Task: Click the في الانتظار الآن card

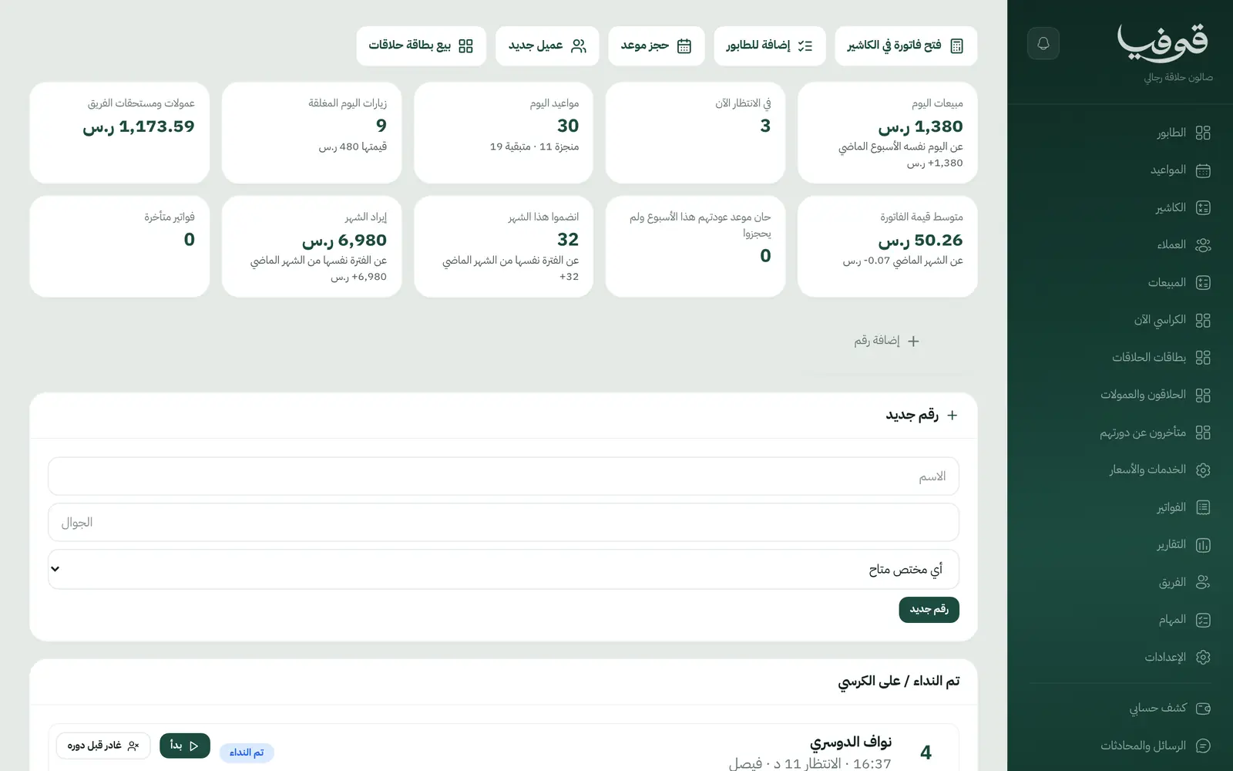Action: click(695, 133)
